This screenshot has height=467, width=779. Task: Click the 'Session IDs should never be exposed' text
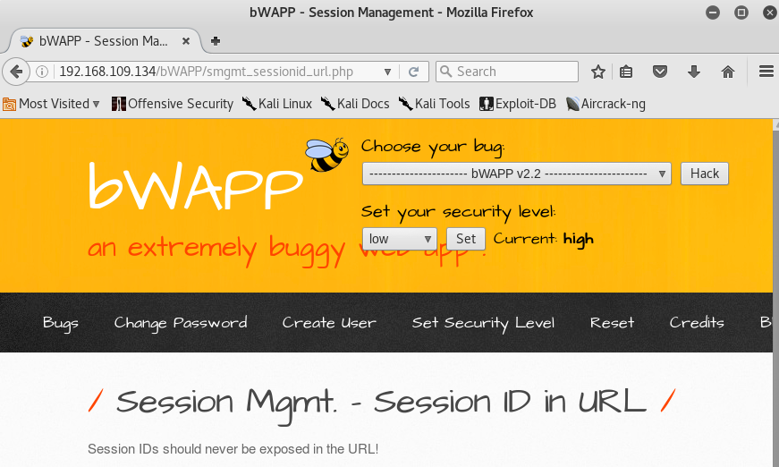pyautogui.click(x=233, y=449)
